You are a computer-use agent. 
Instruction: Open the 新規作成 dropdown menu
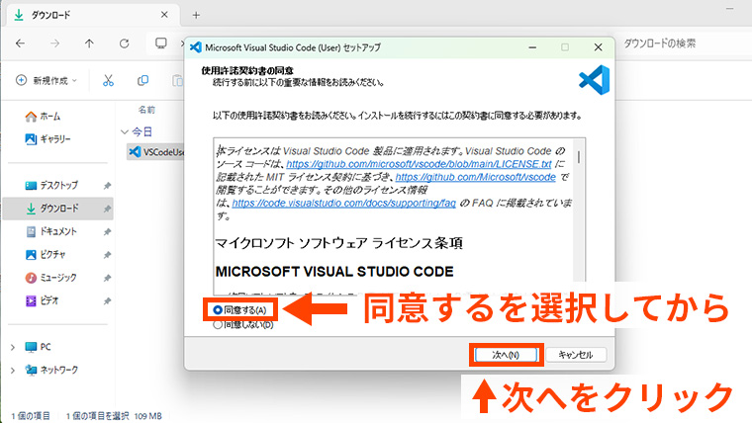click(49, 80)
